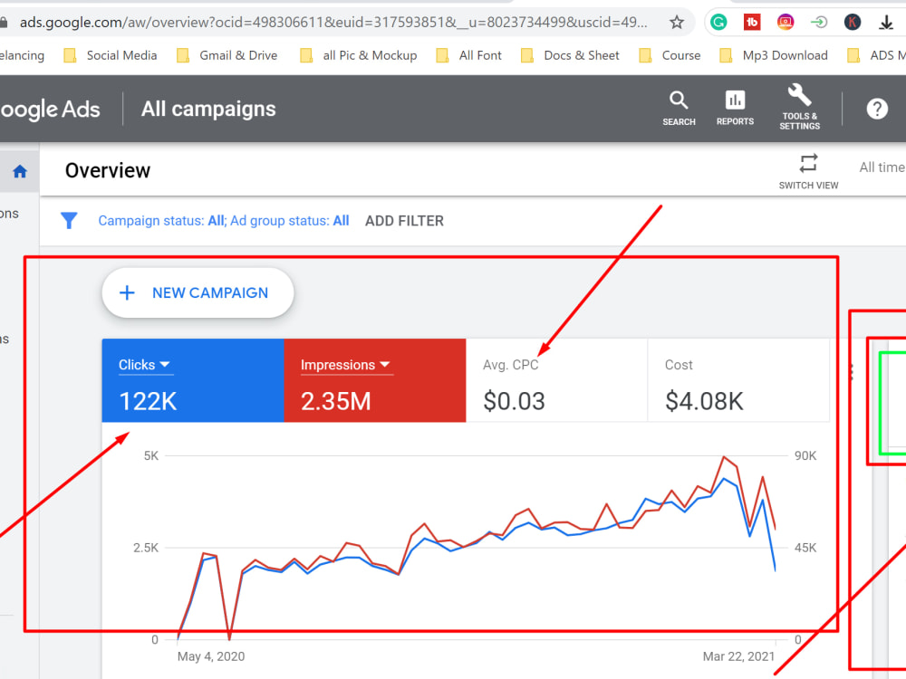Open the All time date range selector
The height and width of the screenshot is (679, 906).
[882, 167]
